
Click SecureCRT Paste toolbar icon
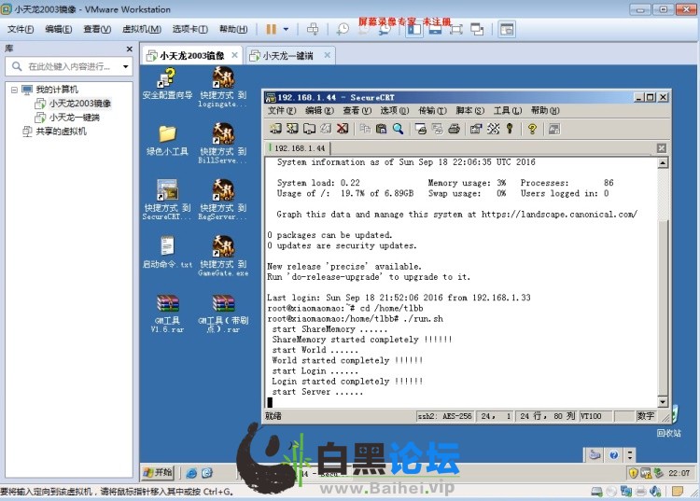pyautogui.click(x=381, y=129)
